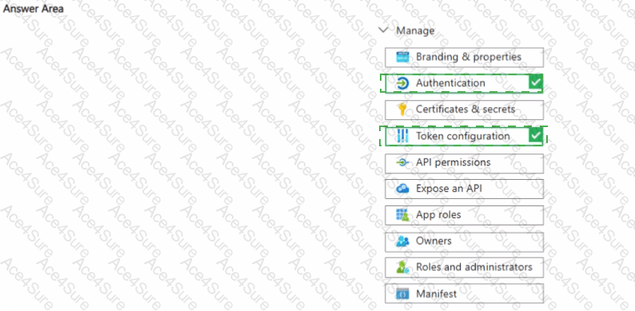
Task: Click the Branding & properties icon
Action: (403, 57)
